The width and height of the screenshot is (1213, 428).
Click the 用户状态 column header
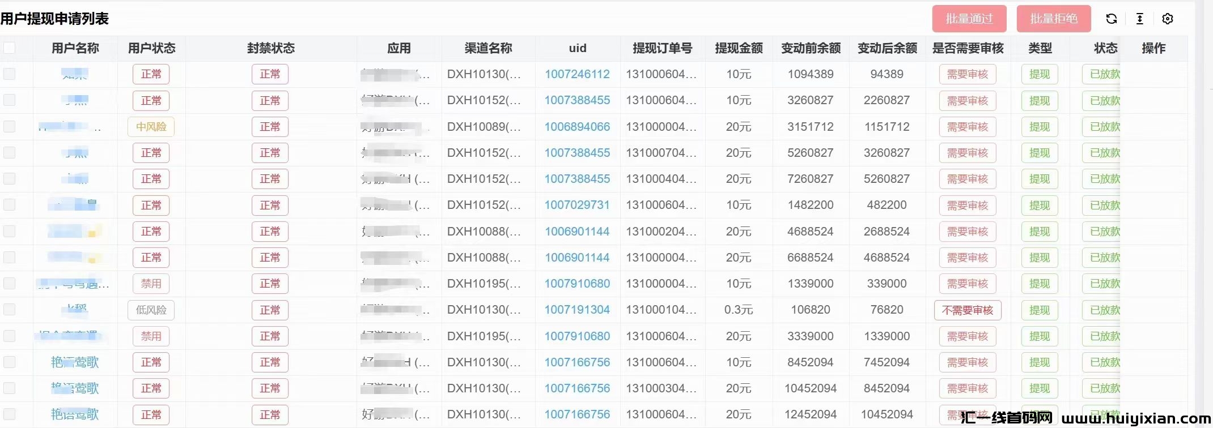coord(151,48)
